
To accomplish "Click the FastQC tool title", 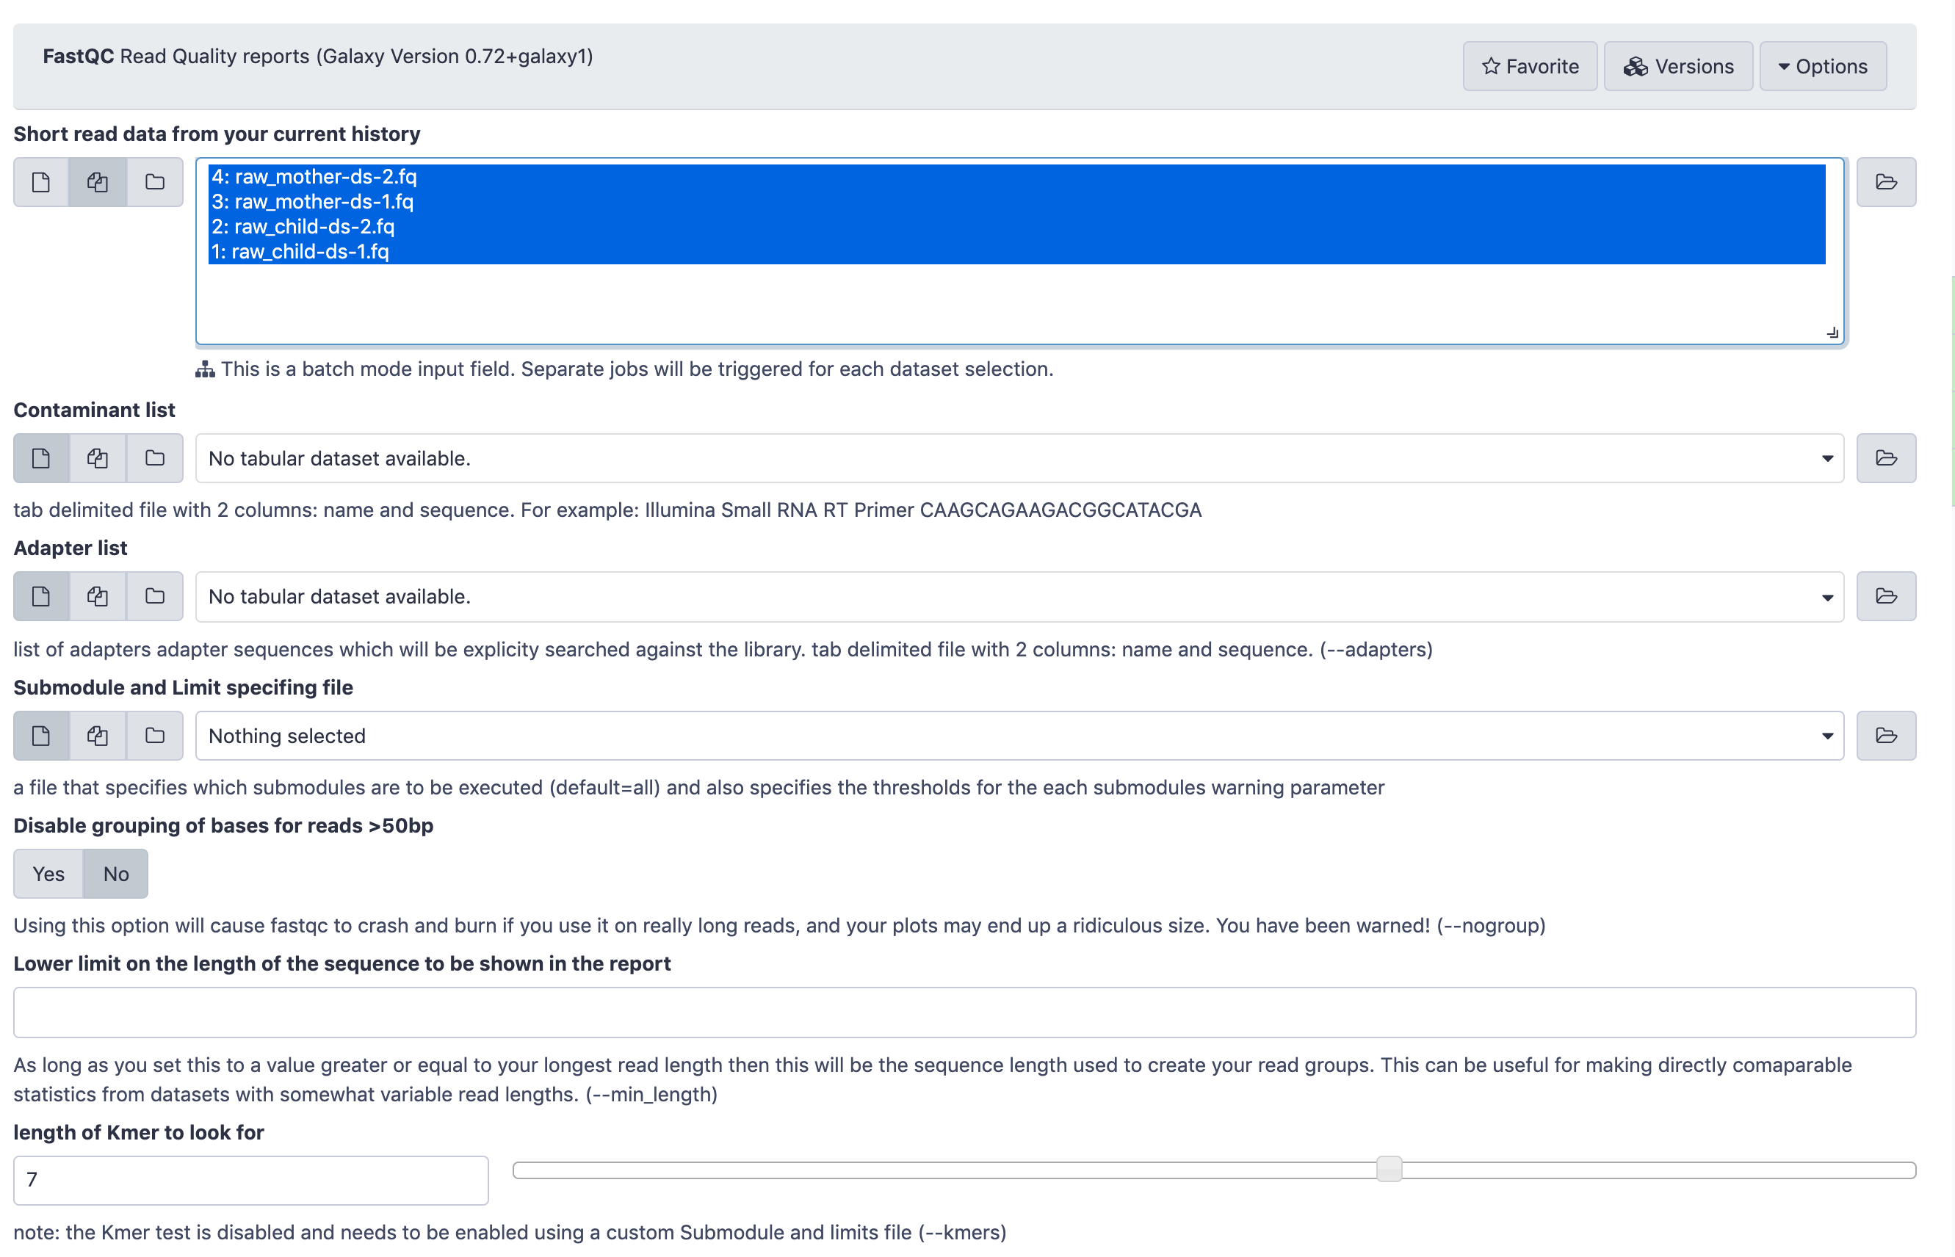I will (79, 57).
